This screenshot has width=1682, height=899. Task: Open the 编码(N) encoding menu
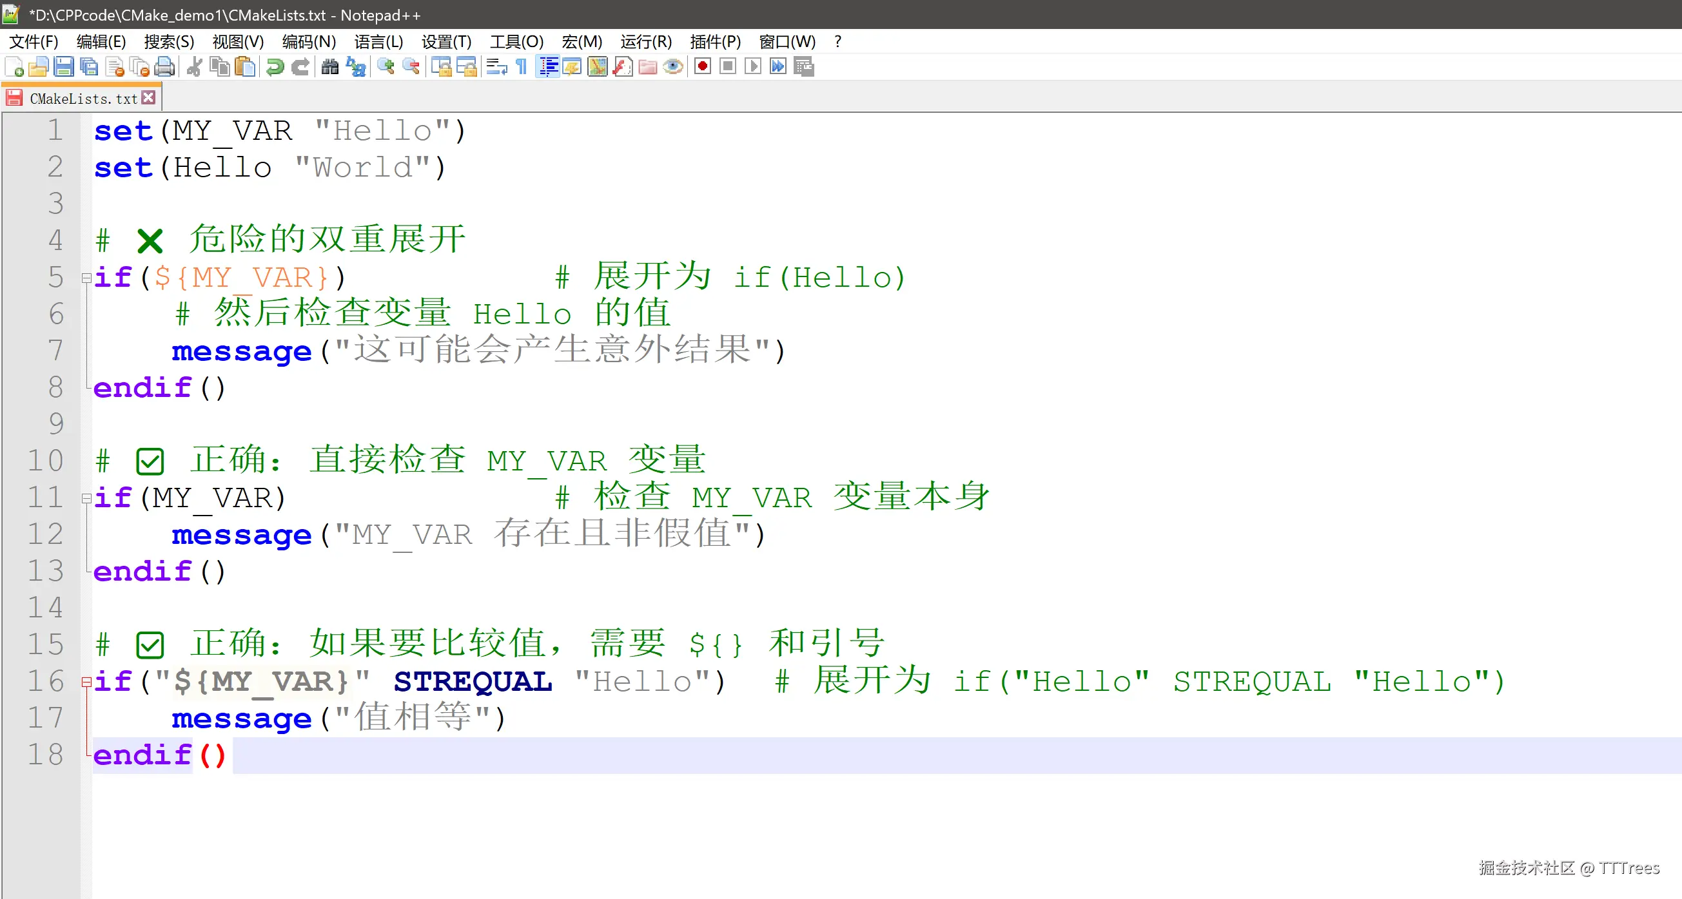pyautogui.click(x=308, y=42)
